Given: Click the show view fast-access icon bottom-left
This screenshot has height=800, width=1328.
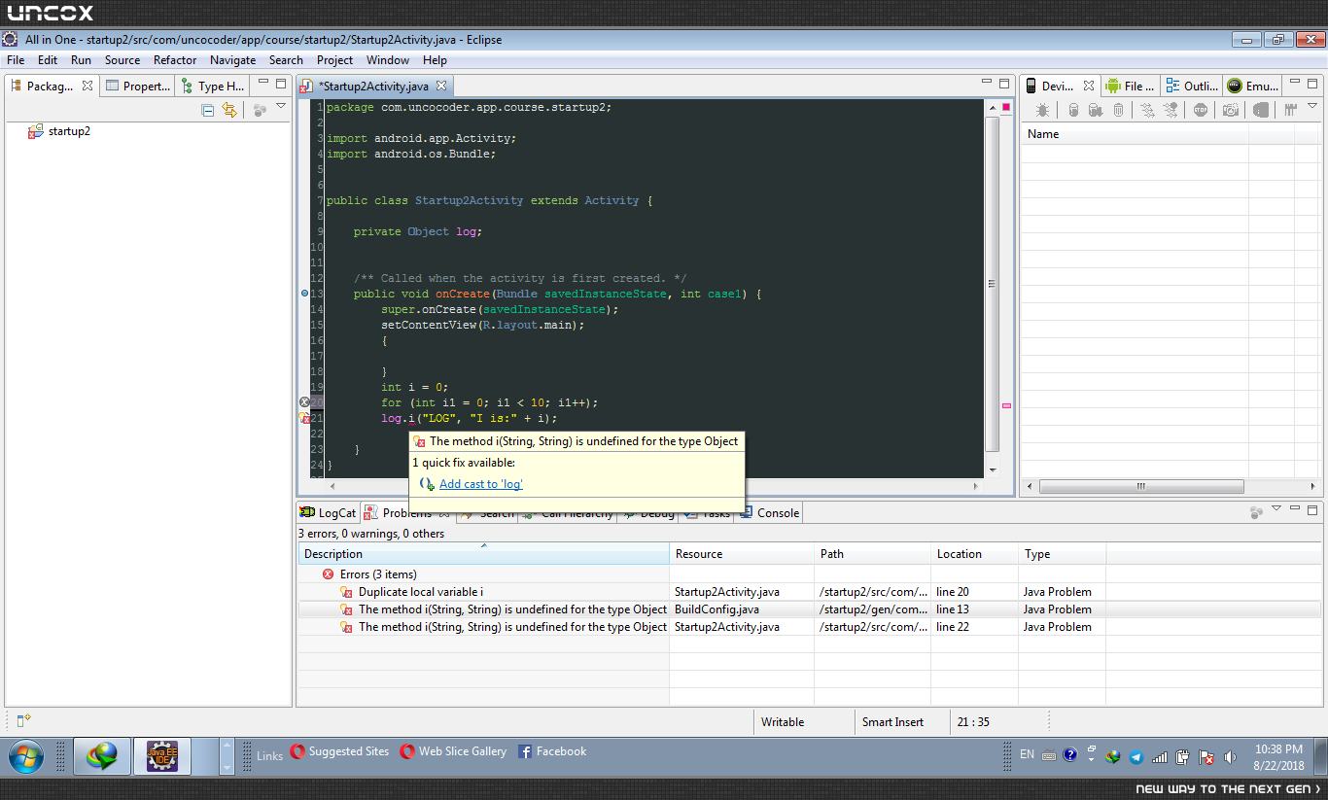Looking at the screenshot, I should pos(24,720).
